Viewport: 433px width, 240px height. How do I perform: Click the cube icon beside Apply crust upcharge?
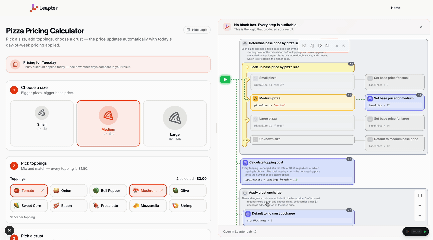pyautogui.click(x=245, y=193)
